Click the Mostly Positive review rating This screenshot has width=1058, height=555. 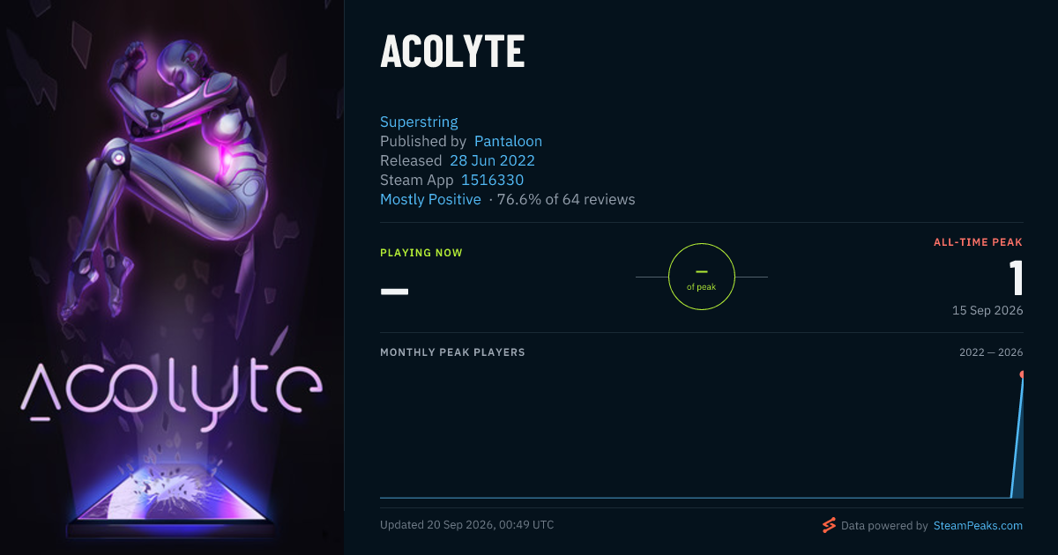pos(430,199)
